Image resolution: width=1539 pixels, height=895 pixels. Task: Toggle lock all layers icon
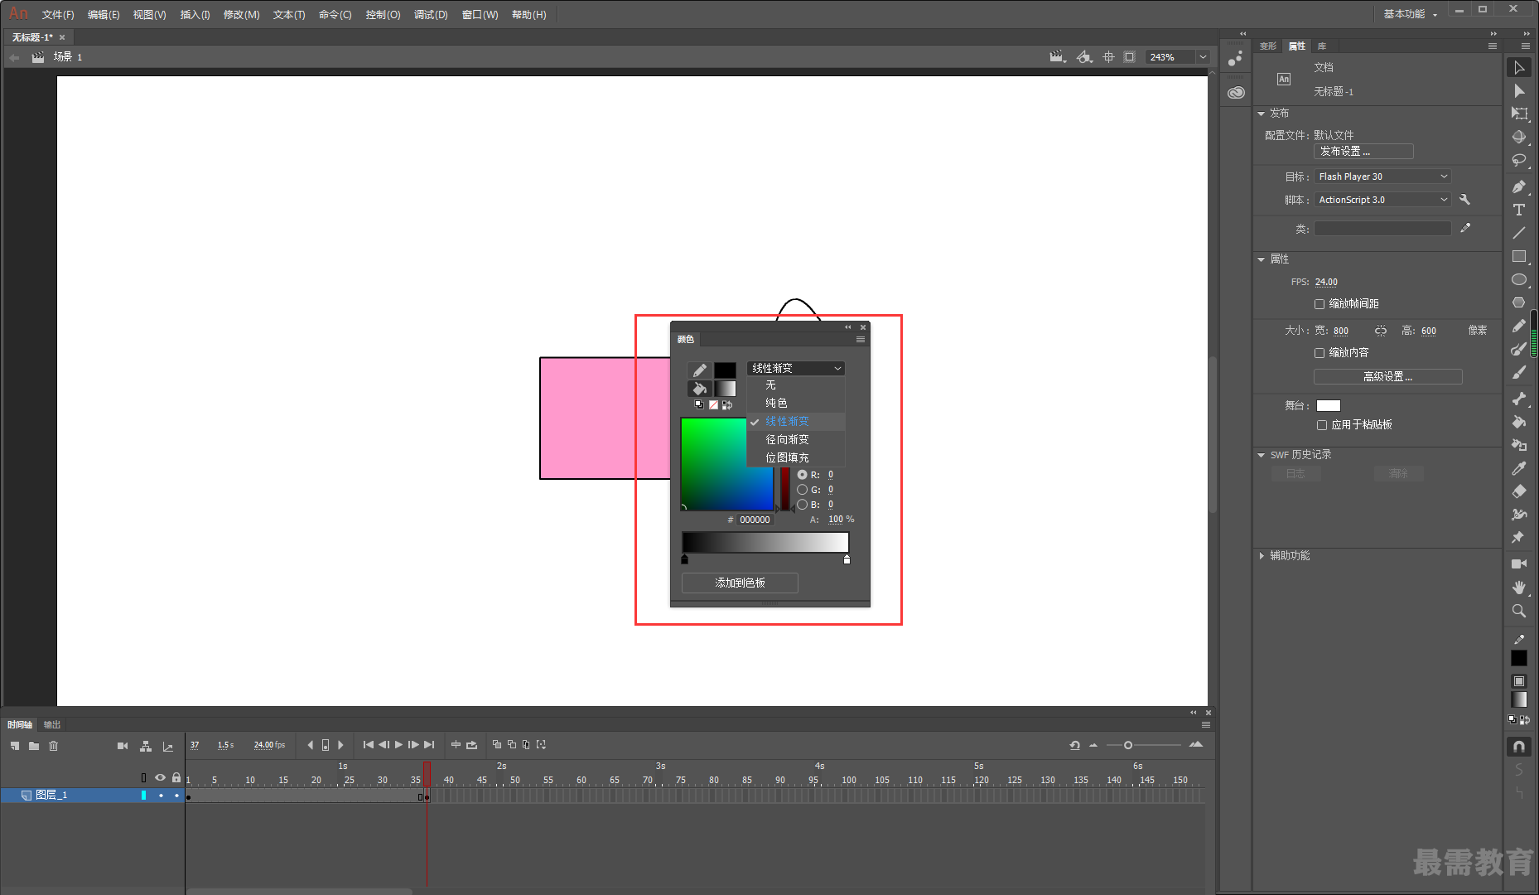176,777
